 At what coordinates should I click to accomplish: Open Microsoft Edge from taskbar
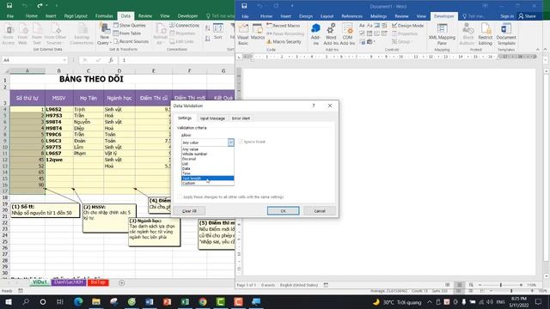point(78,301)
